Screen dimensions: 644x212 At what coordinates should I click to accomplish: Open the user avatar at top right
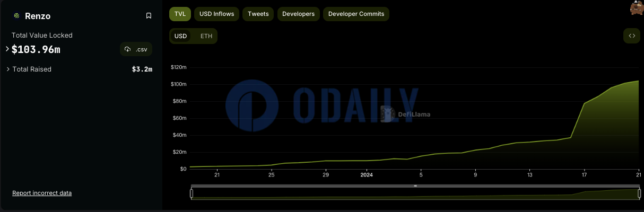pyautogui.click(x=637, y=7)
